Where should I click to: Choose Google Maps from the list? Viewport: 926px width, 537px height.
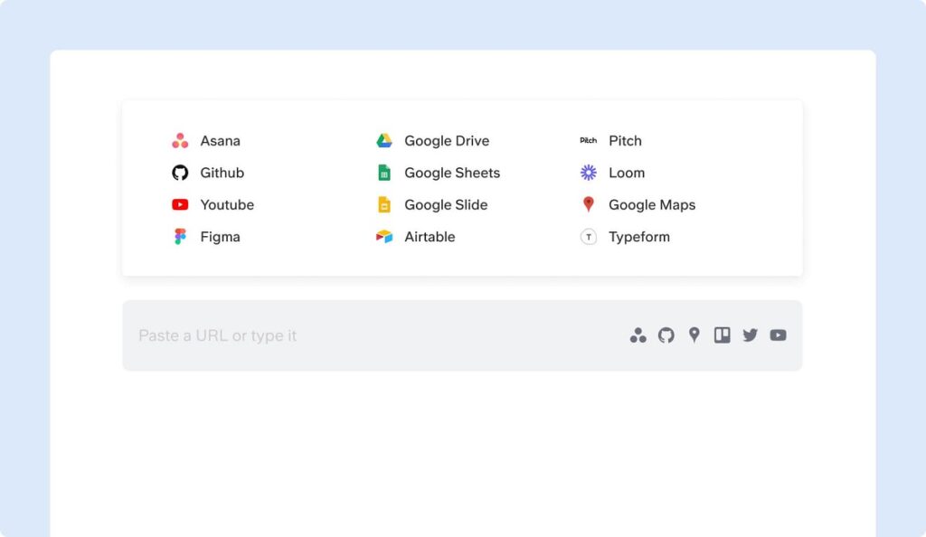click(x=651, y=205)
